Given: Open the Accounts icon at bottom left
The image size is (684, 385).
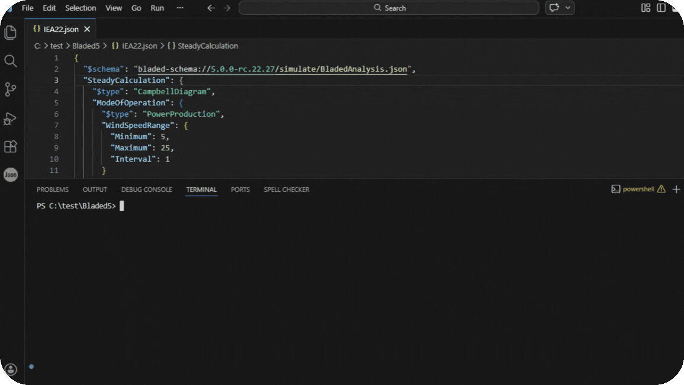Looking at the screenshot, I should pos(10,370).
